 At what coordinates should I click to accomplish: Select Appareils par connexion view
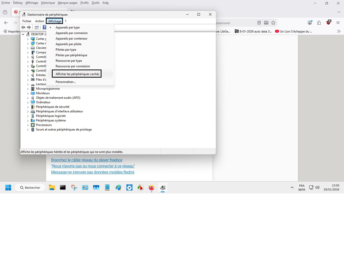[x=72, y=33]
